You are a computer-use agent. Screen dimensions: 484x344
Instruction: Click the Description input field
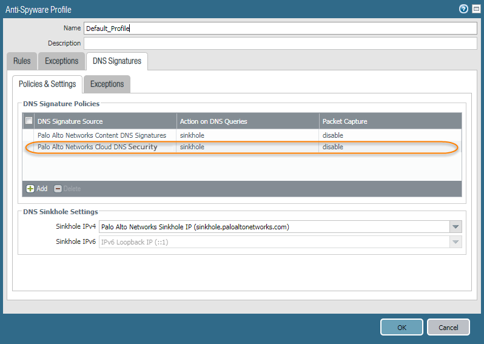280,44
